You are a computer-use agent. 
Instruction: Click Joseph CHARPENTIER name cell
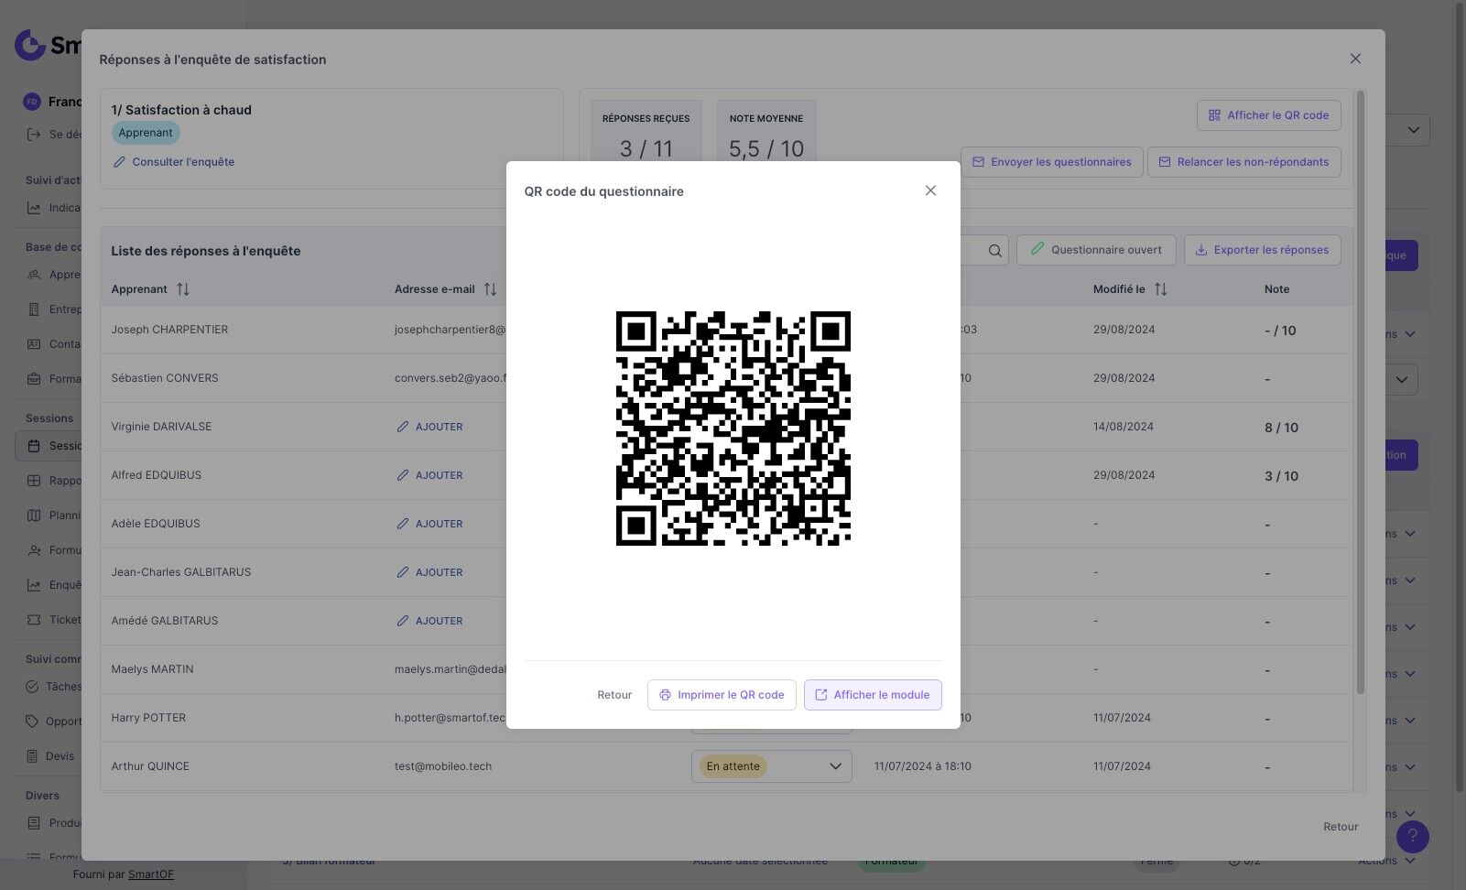pos(169,330)
